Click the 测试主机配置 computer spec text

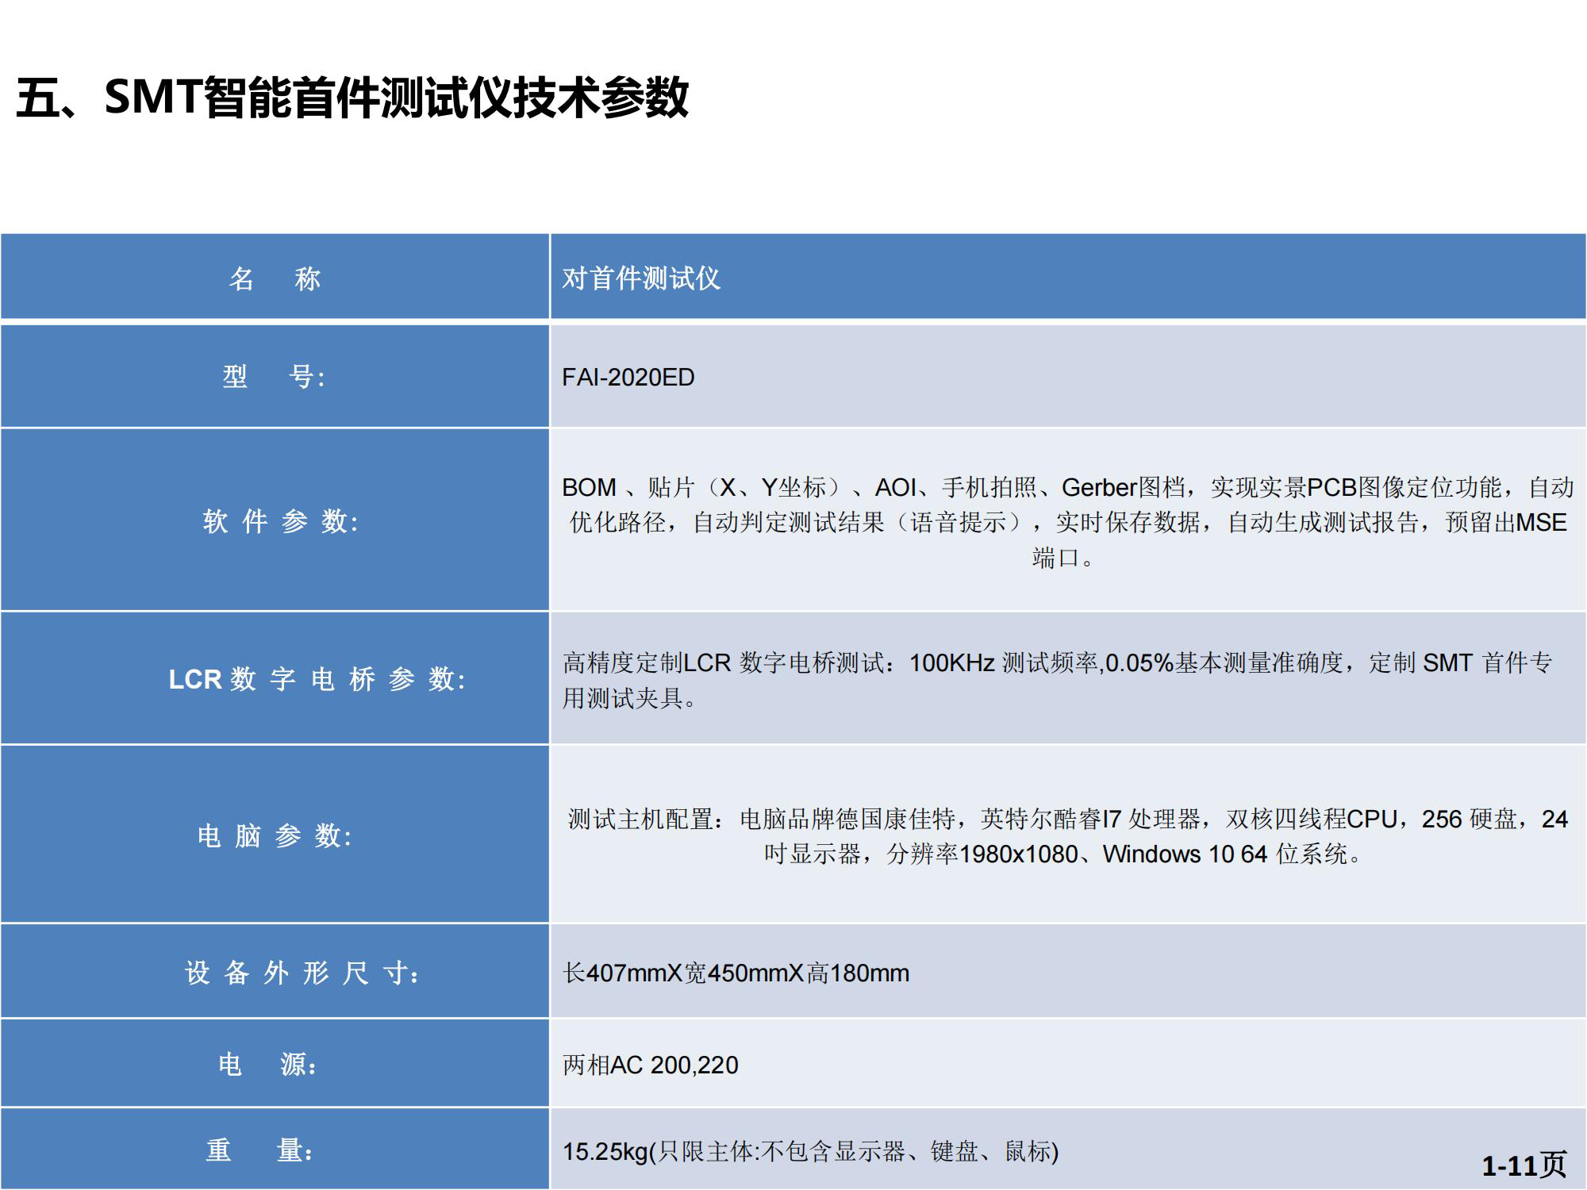point(1067,820)
